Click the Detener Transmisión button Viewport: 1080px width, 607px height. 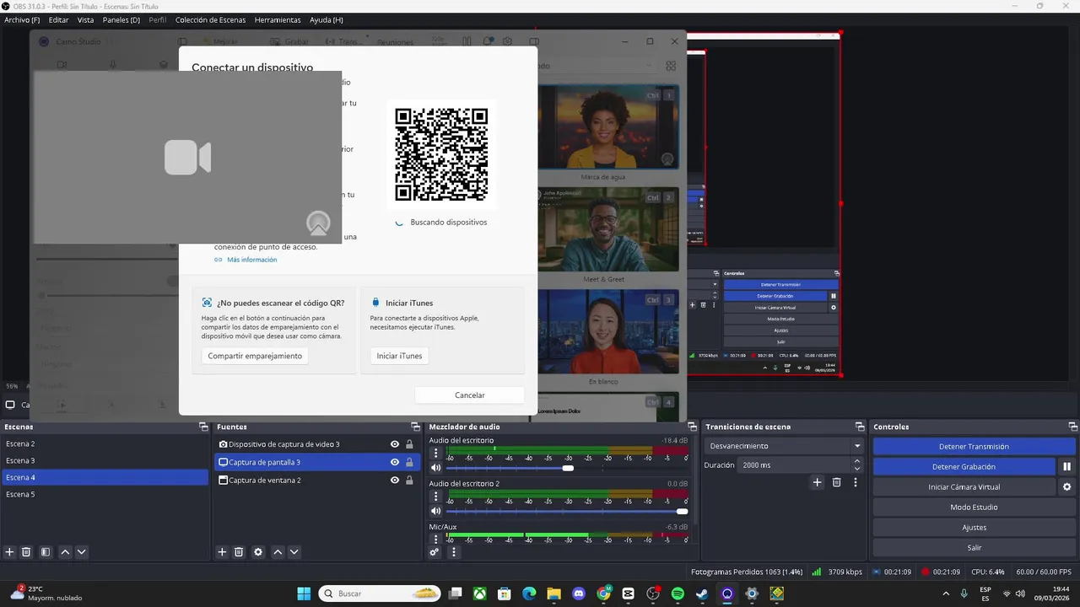click(x=974, y=446)
